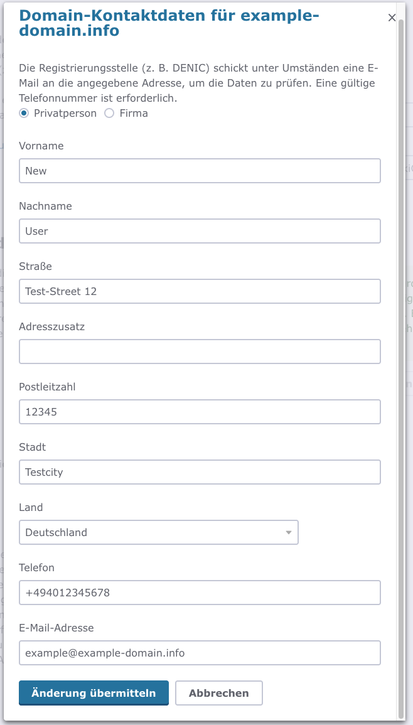This screenshot has width=413, height=725.
Task: Click the Stadt input field
Action: [200, 472]
